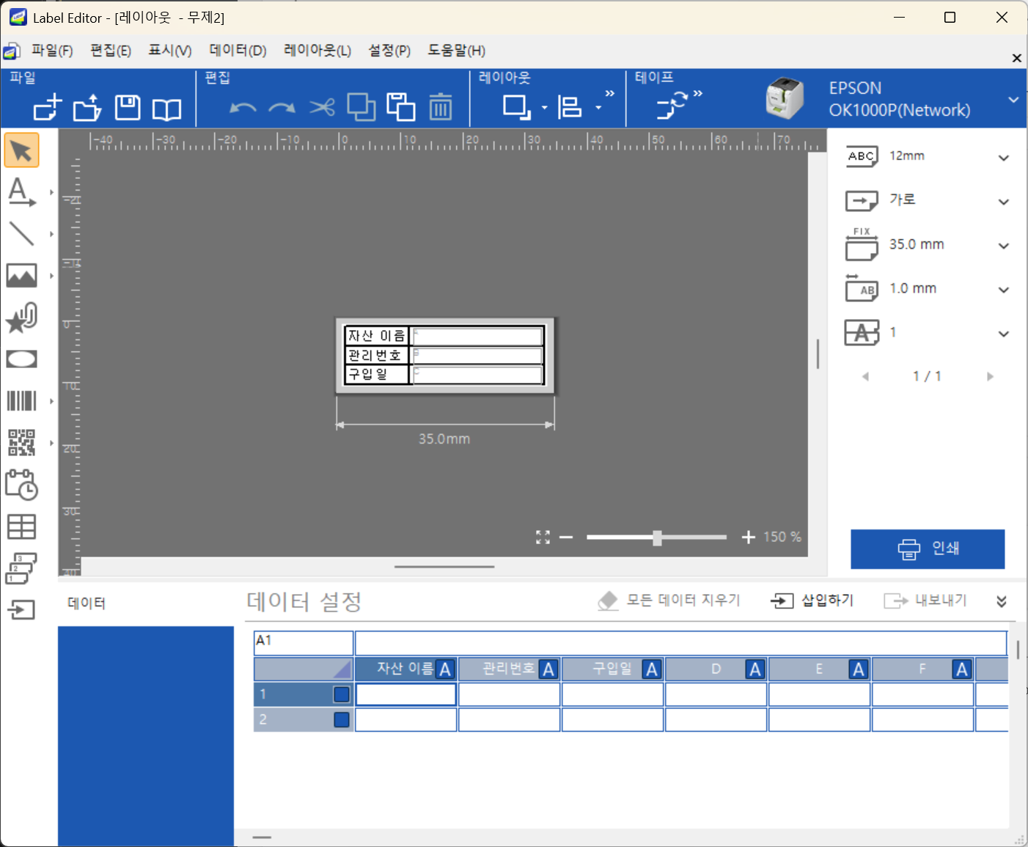Toggle the checkbox on data row 1
The image size is (1028, 847).
[x=342, y=694]
